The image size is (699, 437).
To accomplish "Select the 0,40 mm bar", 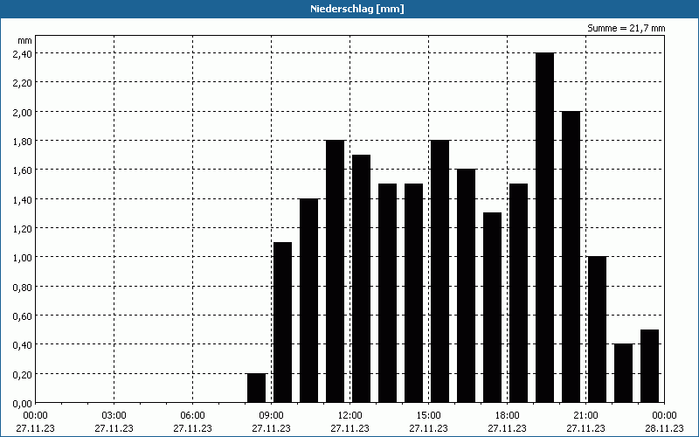I will click(x=623, y=373).
